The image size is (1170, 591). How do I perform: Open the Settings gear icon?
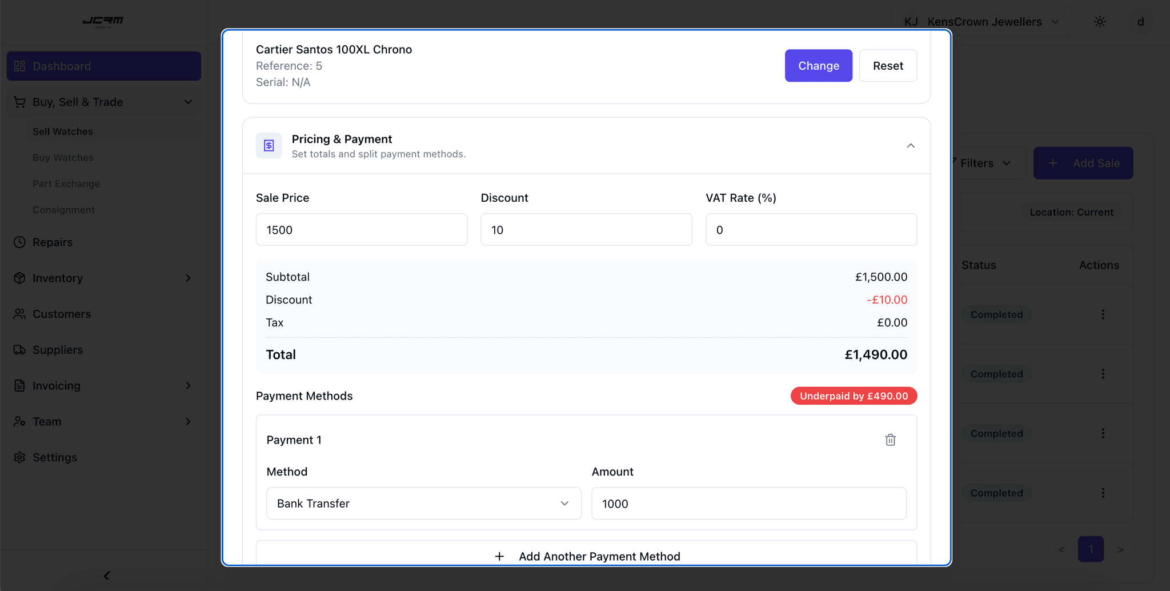click(x=20, y=457)
